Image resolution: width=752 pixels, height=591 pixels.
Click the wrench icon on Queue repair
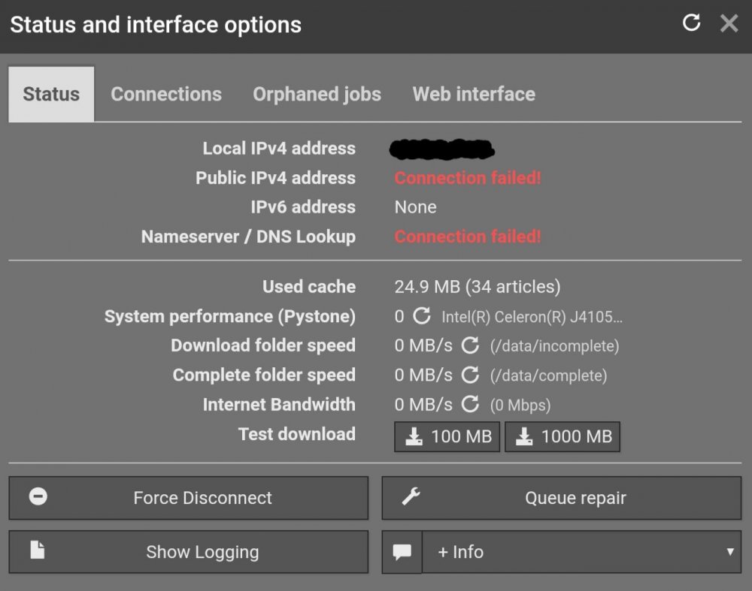411,496
